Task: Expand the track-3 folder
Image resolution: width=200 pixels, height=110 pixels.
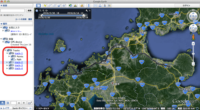Action: [7, 65]
